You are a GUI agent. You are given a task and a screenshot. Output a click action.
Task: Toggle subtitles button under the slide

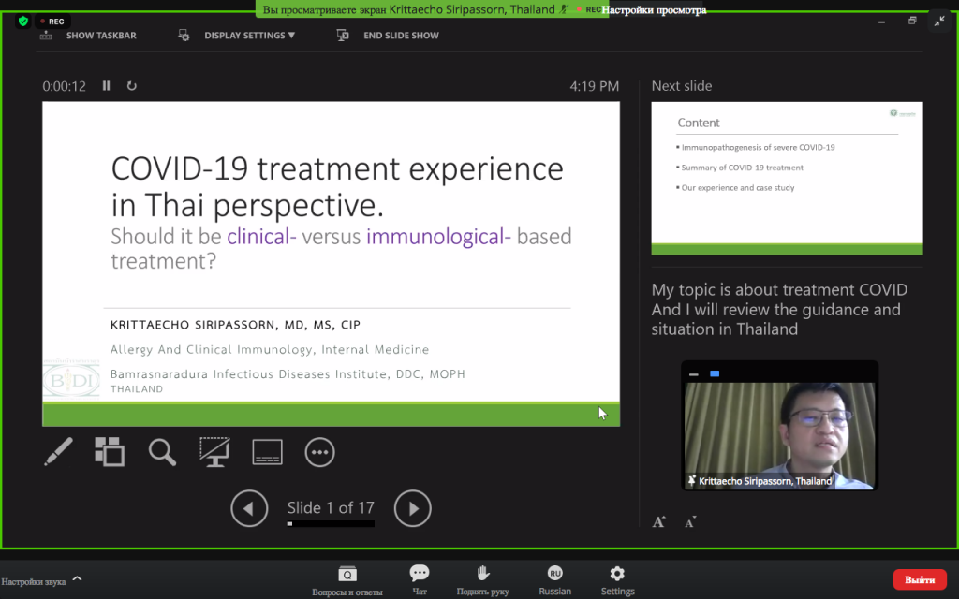point(267,452)
